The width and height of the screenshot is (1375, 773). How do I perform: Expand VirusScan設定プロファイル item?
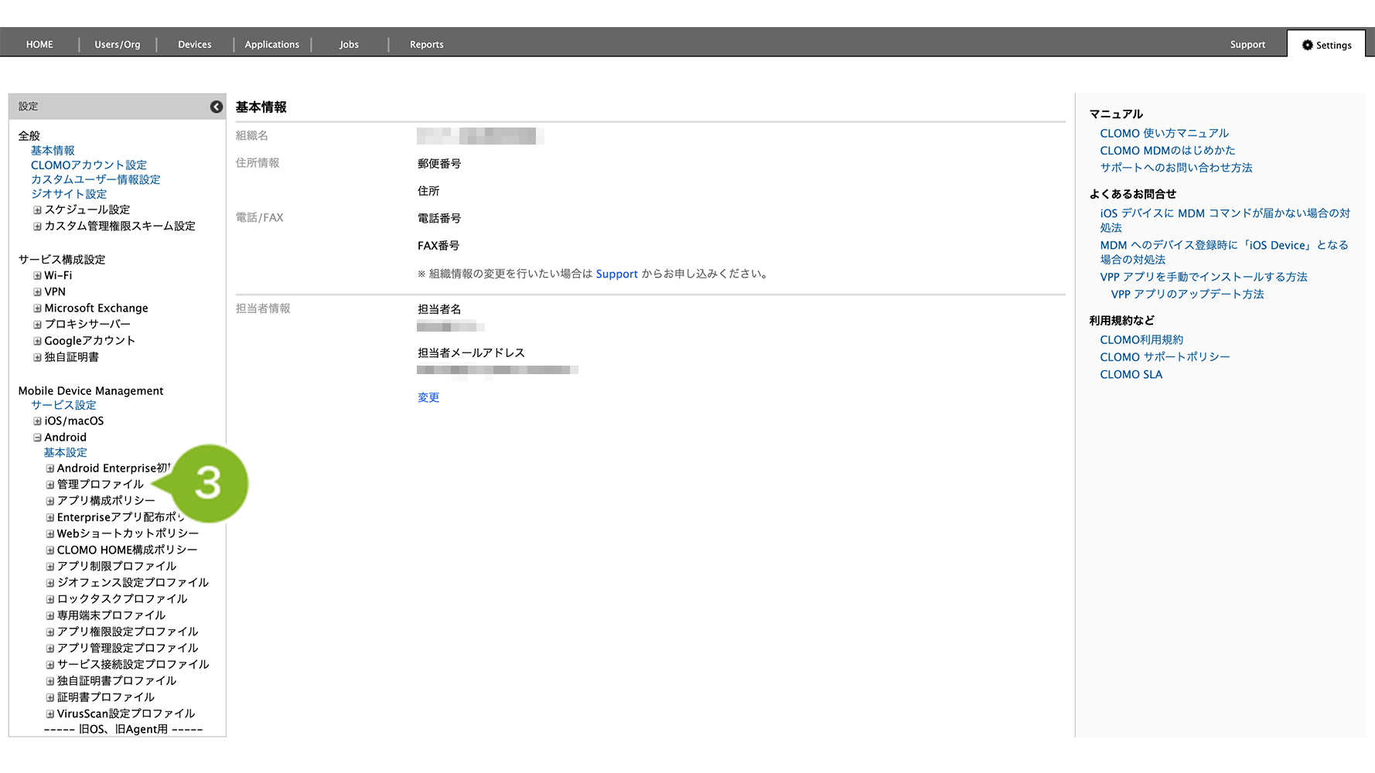[50, 714]
